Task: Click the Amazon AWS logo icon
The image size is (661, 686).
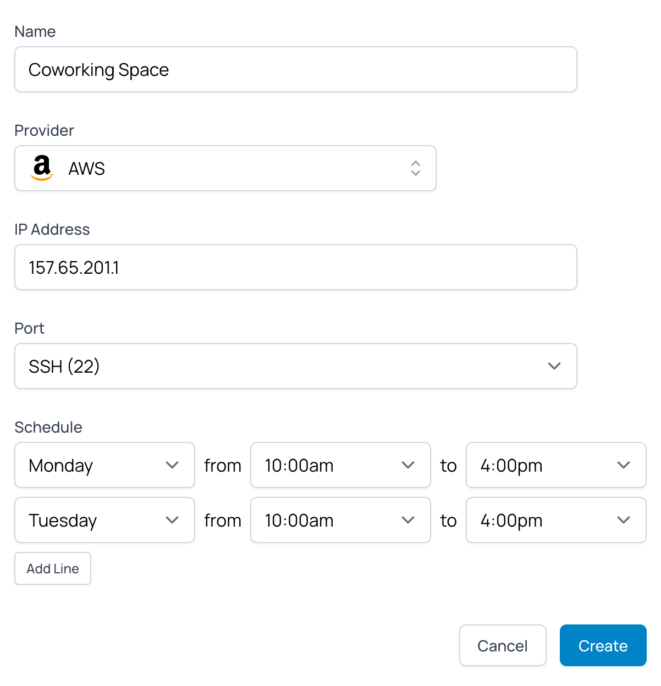Action: pyautogui.click(x=42, y=168)
